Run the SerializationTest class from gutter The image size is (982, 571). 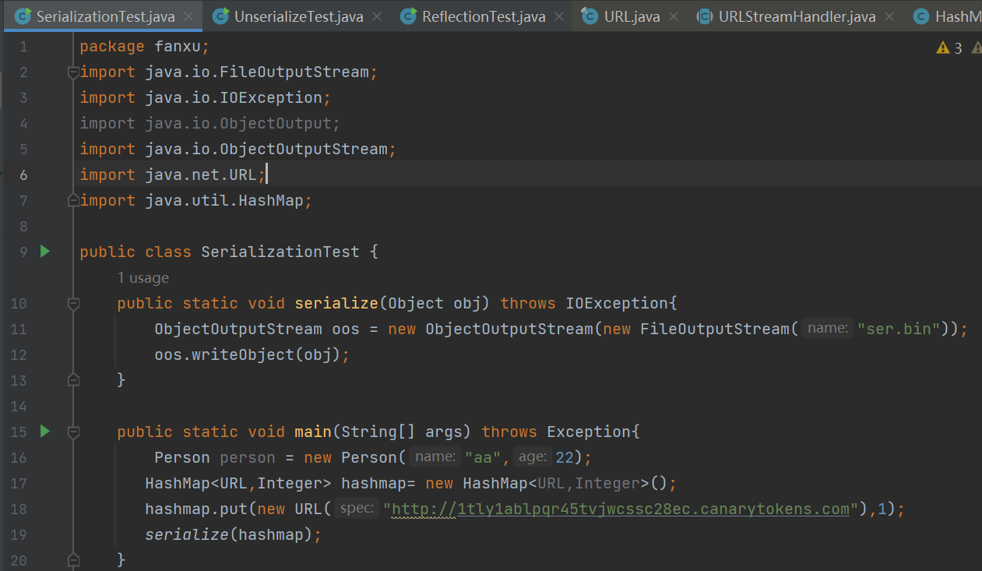pos(44,252)
